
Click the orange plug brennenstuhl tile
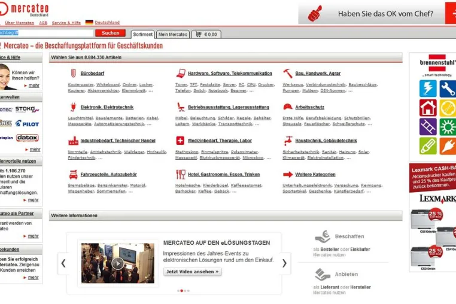pos(448,146)
